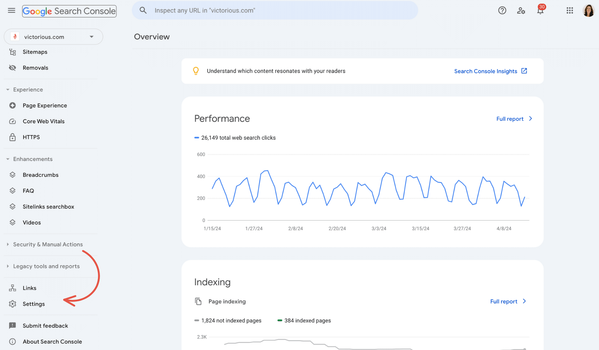Collapse the Experience section
599x350 pixels.
pyautogui.click(x=8, y=89)
